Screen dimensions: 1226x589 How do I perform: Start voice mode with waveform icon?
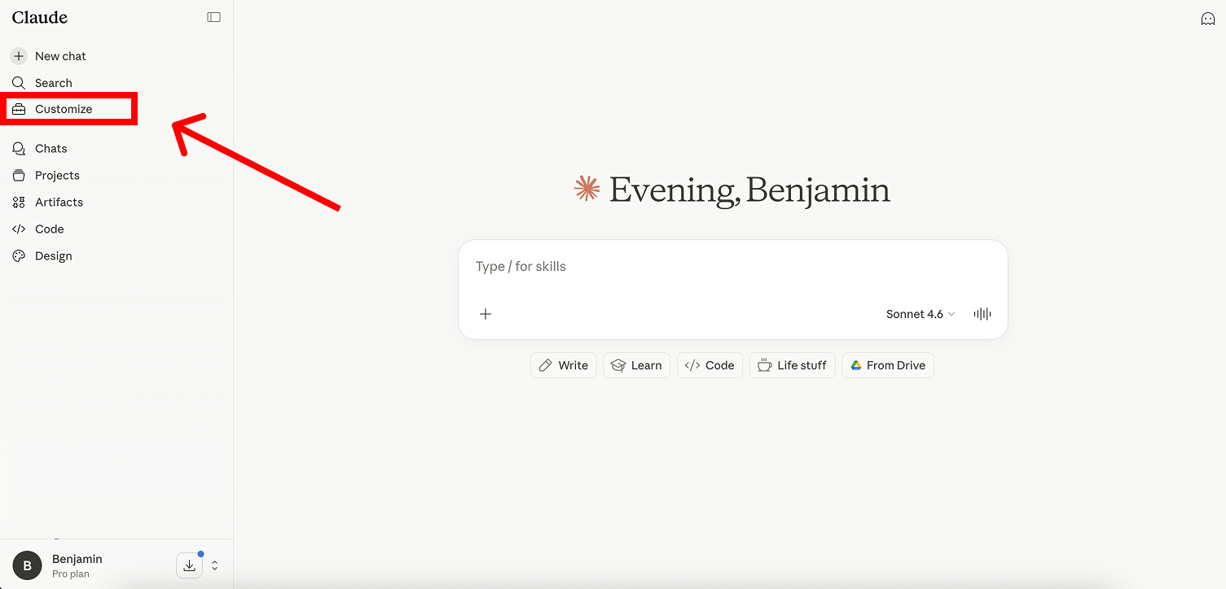pos(982,314)
